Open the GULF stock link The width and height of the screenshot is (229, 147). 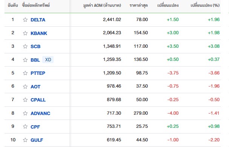point(37,140)
